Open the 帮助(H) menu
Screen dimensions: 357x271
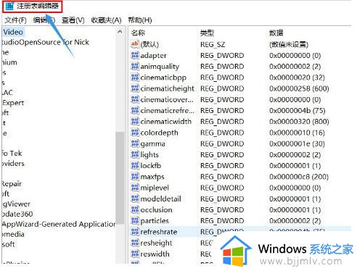(x=140, y=20)
